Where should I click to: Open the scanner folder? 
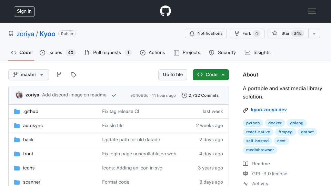tap(32, 182)
